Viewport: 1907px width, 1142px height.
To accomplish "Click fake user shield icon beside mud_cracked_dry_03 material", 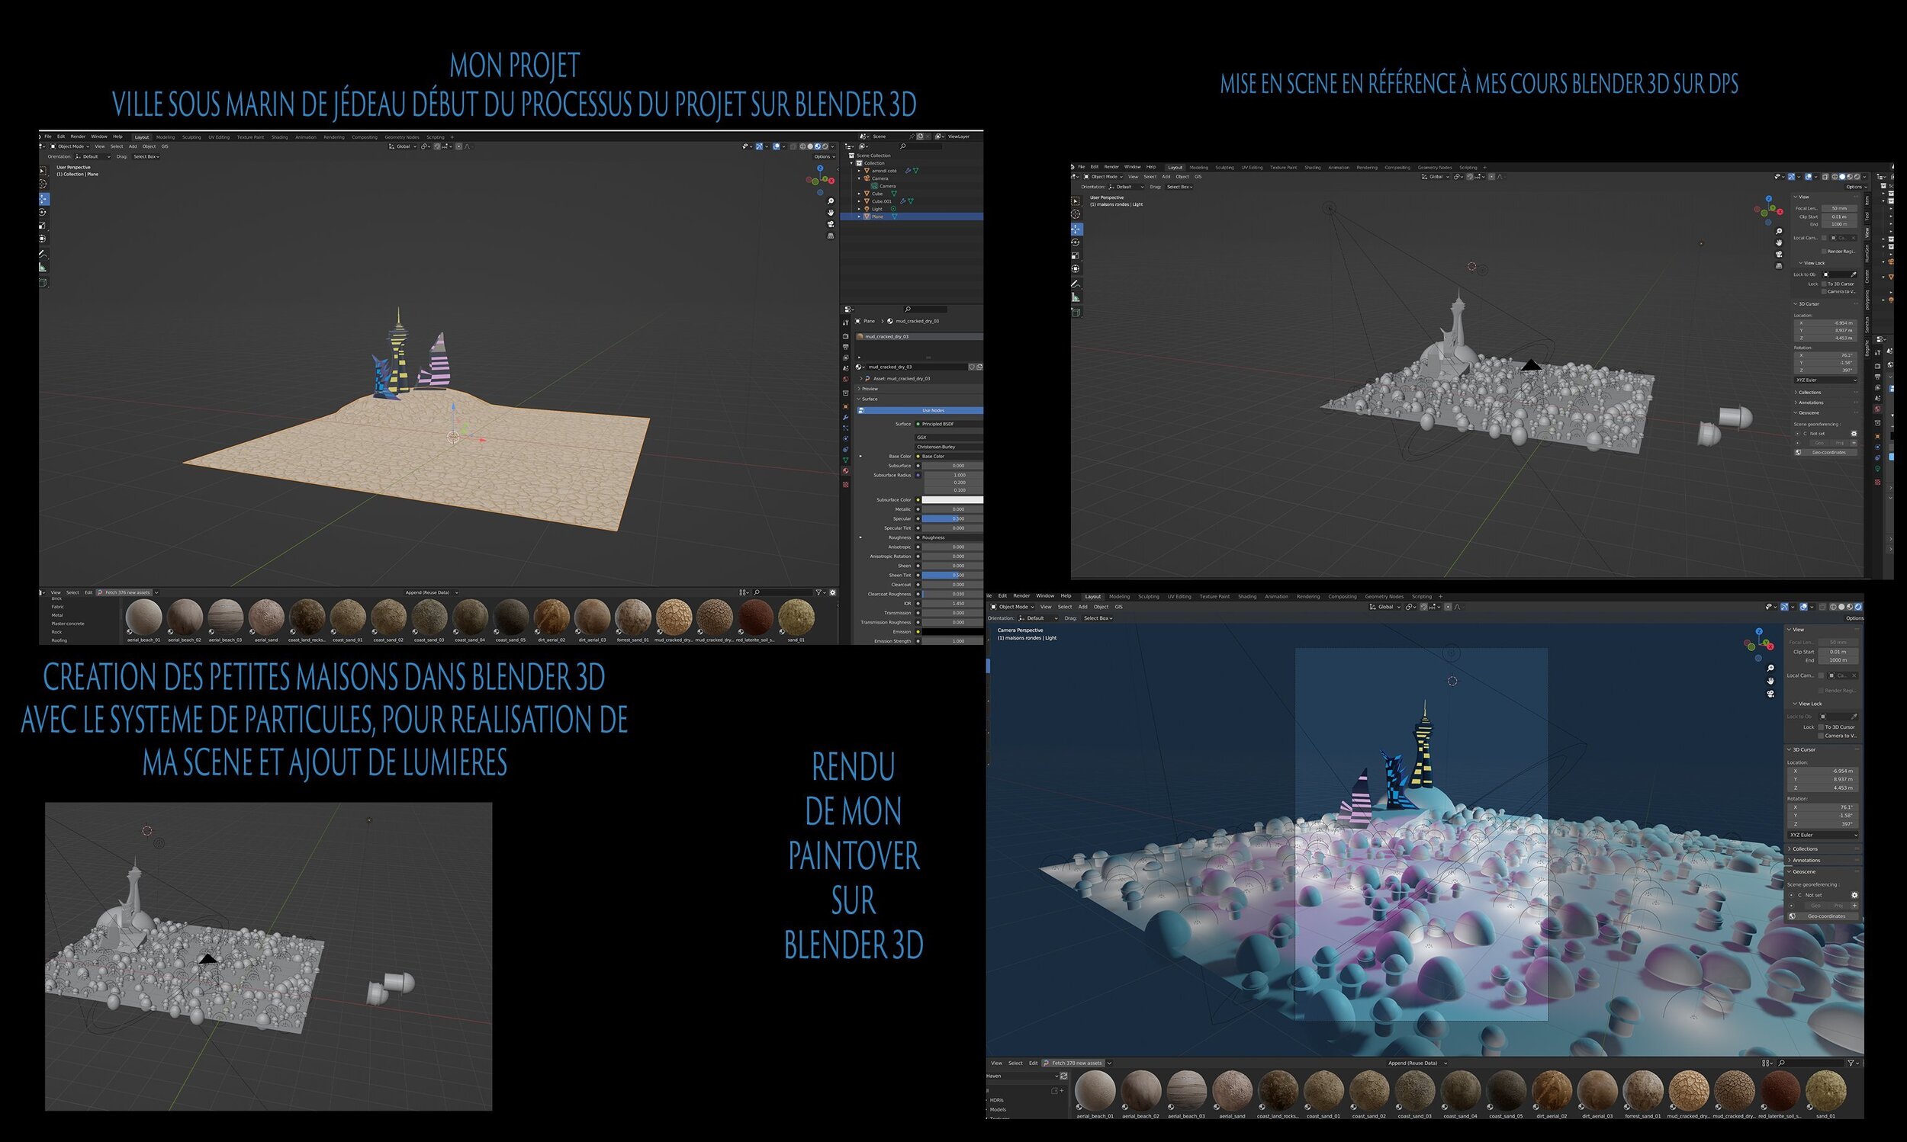I will (973, 367).
